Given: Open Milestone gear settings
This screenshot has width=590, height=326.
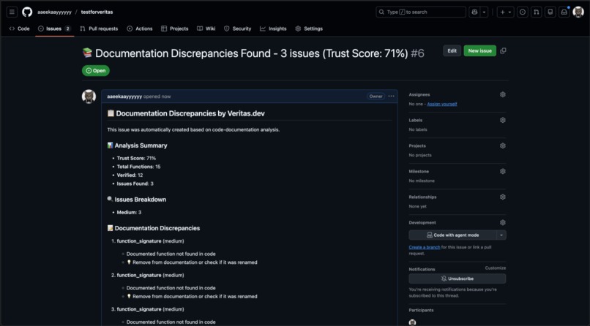Looking at the screenshot, I should [503, 171].
